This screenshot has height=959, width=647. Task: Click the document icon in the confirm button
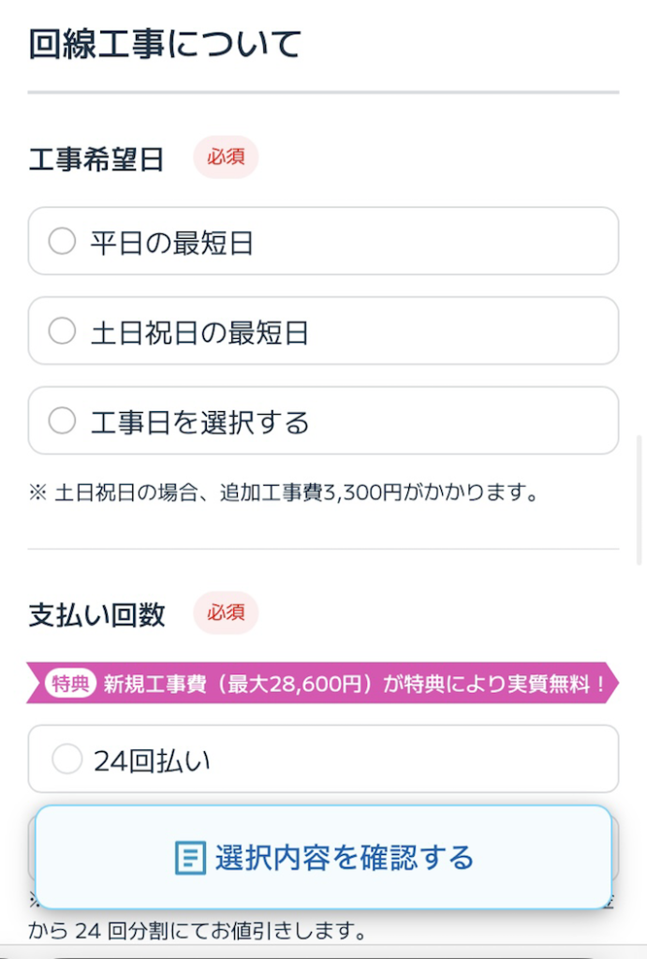(x=191, y=857)
